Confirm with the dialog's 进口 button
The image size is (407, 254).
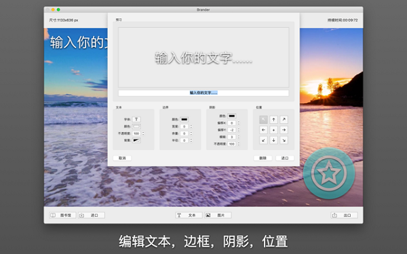point(285,158)
